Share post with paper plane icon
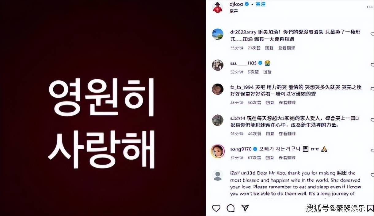 click(x=245, y=208)
